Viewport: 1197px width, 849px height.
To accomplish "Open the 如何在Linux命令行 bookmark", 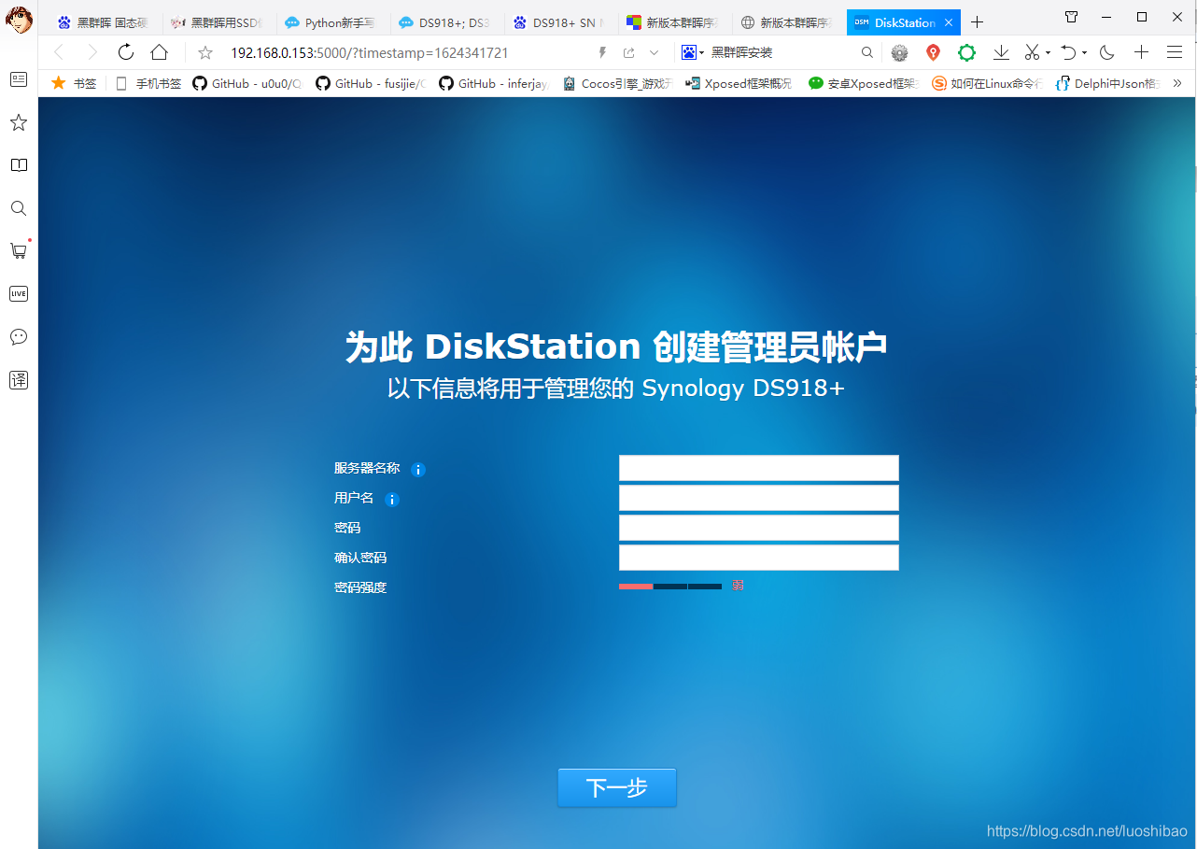I will pos(987,83).
